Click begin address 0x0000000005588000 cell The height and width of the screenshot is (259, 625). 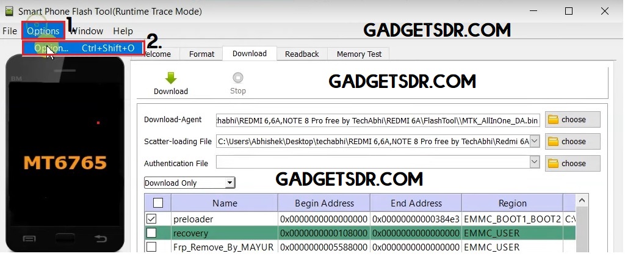tap(324, 247)
